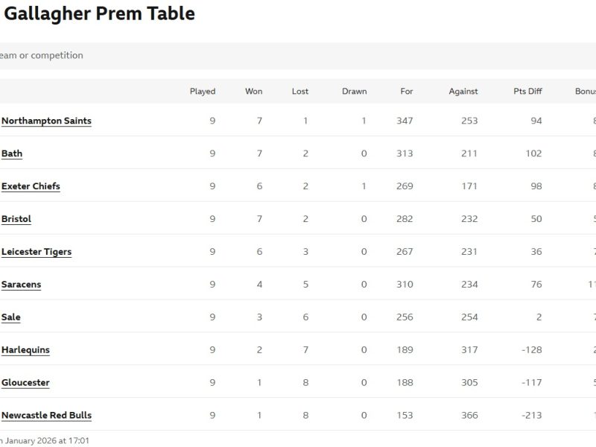Select the Lost column header

(x=300, y=92)
